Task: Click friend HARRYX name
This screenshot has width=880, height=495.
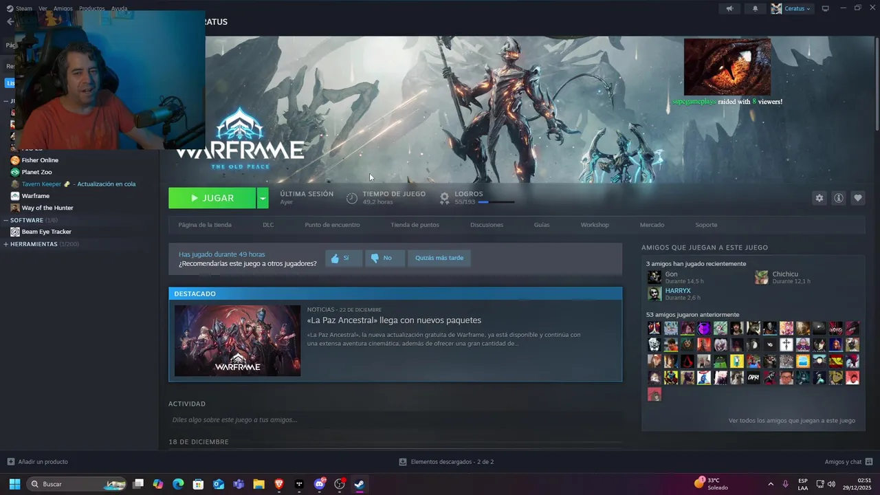Action: click(678, 291)
